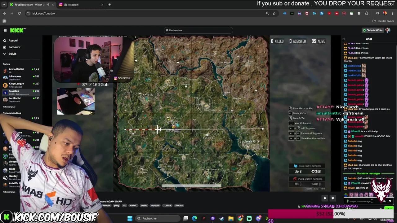Image resolution: width=397 pixels, height=223 pixels.
Task: Open the Tous les favoris folder
Action: (x=383, y=21)
